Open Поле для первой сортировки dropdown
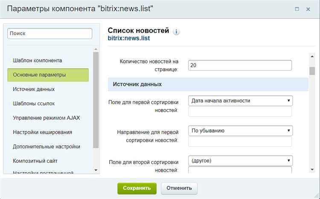This screenshot has width=320, height=199. click(x=240, y=101)
